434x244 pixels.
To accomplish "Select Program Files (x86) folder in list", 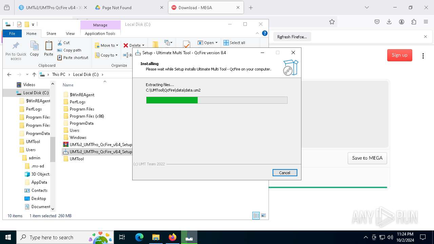I will 87,116.
